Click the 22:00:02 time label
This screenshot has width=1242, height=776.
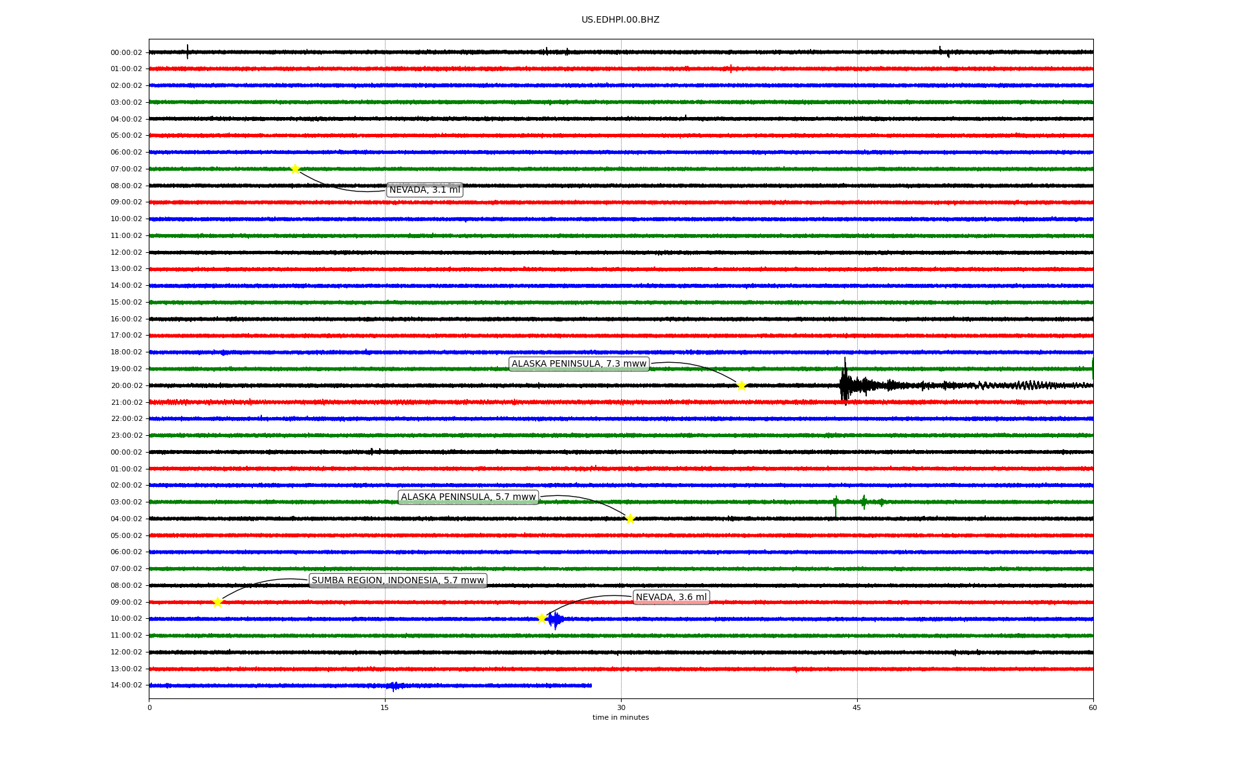[x=126, y=419]
